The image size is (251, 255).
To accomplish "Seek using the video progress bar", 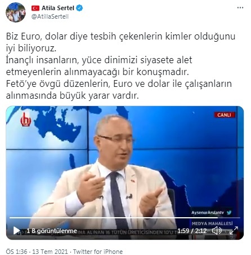I will pos(125,218).
